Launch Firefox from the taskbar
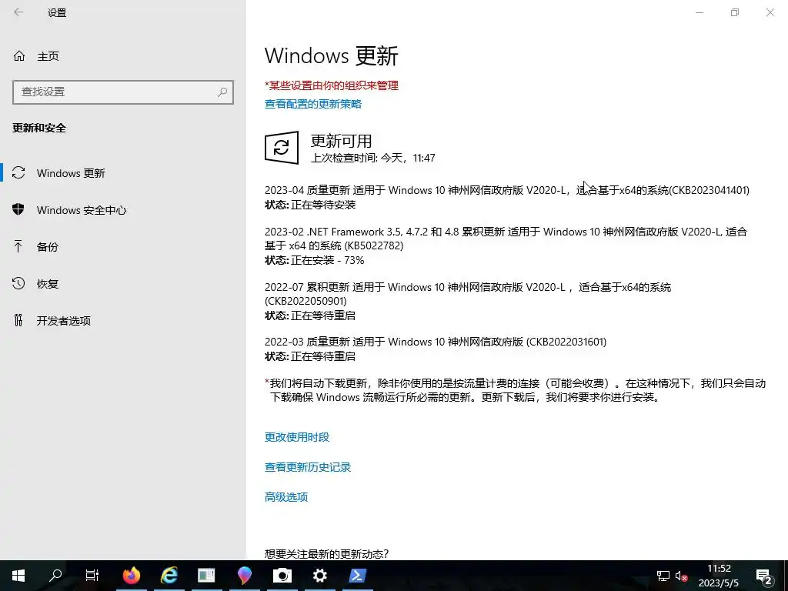This screenshot has height=591, width=788. pyautogui.click(x=132, y=576)
